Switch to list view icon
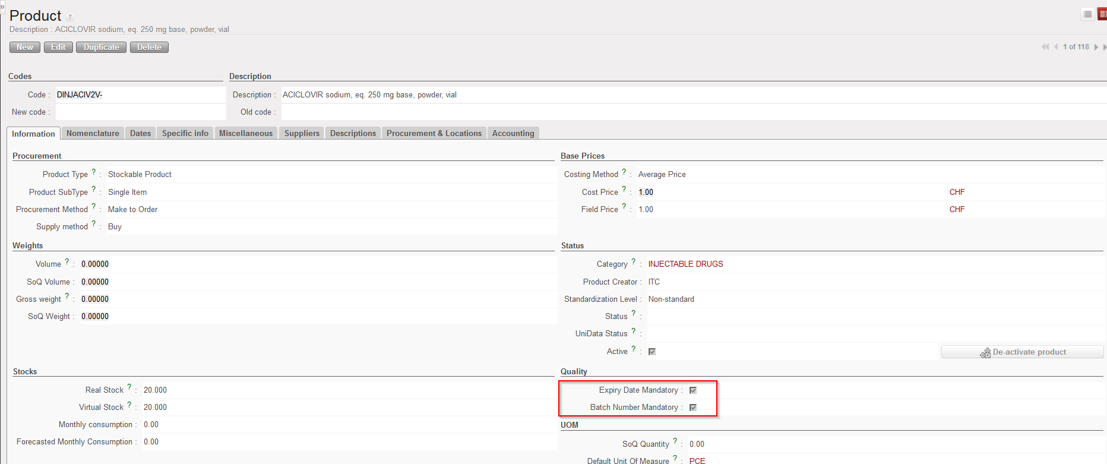 (x=1087, y=14)
